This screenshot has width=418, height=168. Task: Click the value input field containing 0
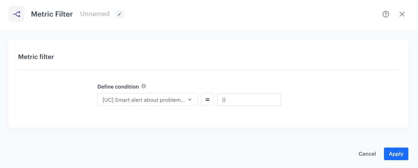[249, 100]
